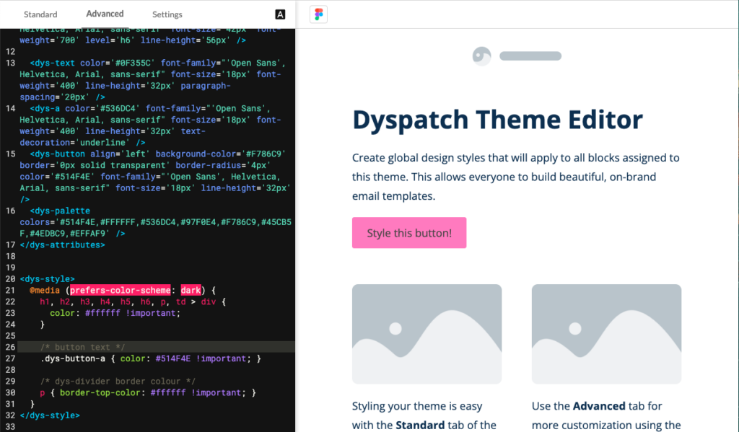Select the image placeholder above 'Styling your theme'
739x432 pixels.
coord(427,334)
